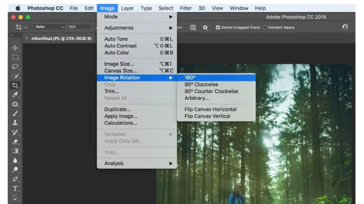Select the Gradient tool
The height and width of the screenshot is (204, 364).
pos(15,151)
